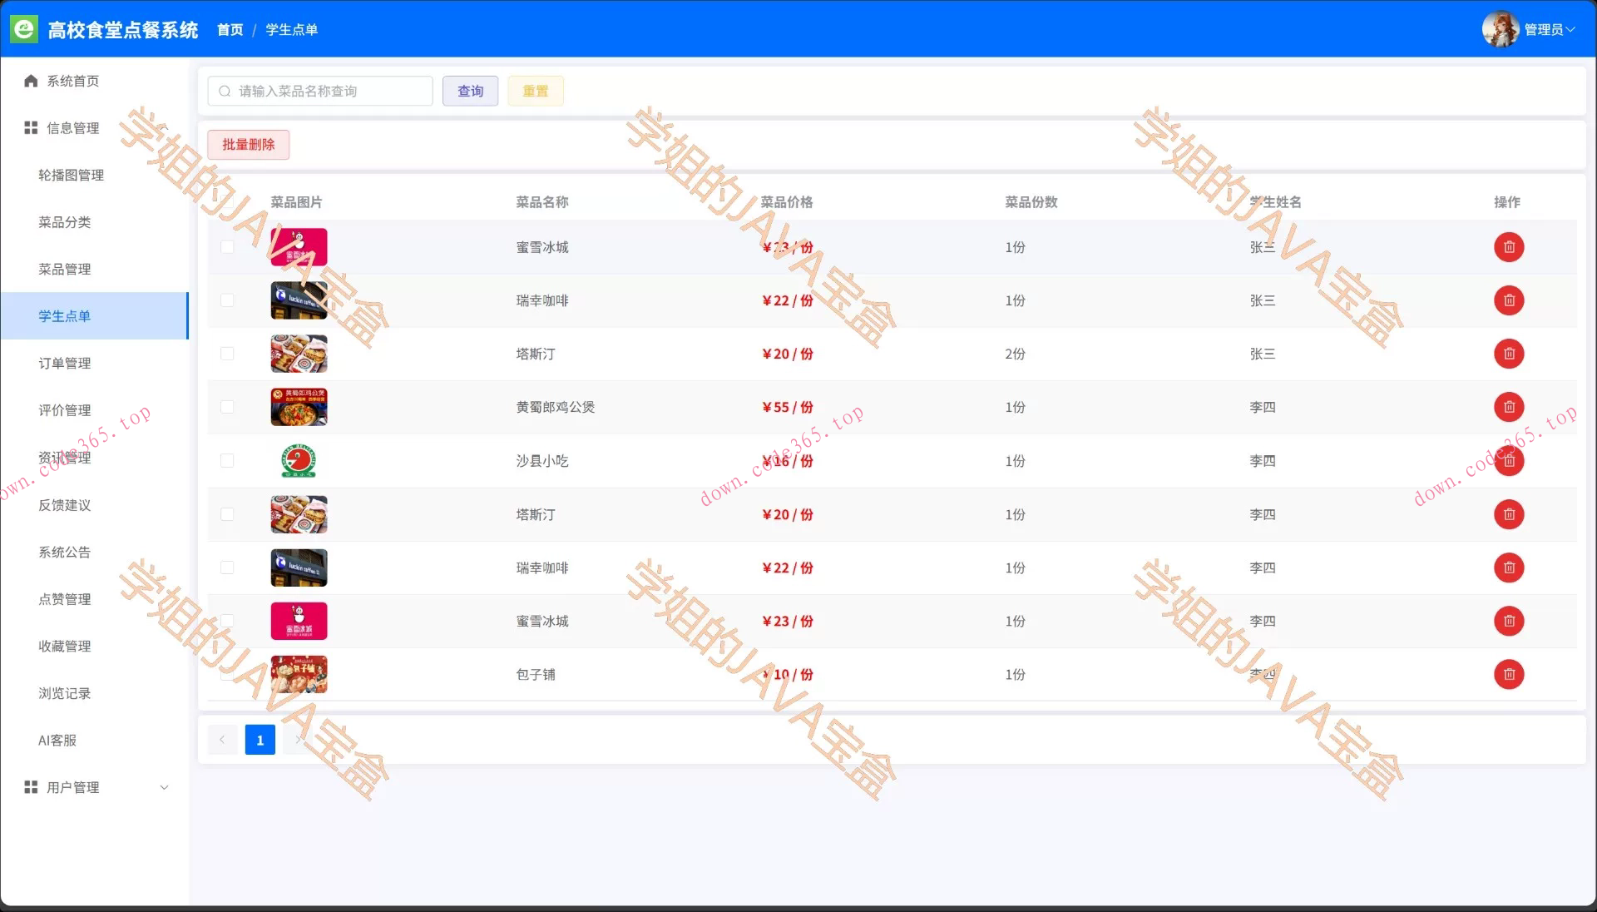Tick the checkbox for 沙县小吃 row
This screenshot has height=912, width=1597.
point(227,460)
